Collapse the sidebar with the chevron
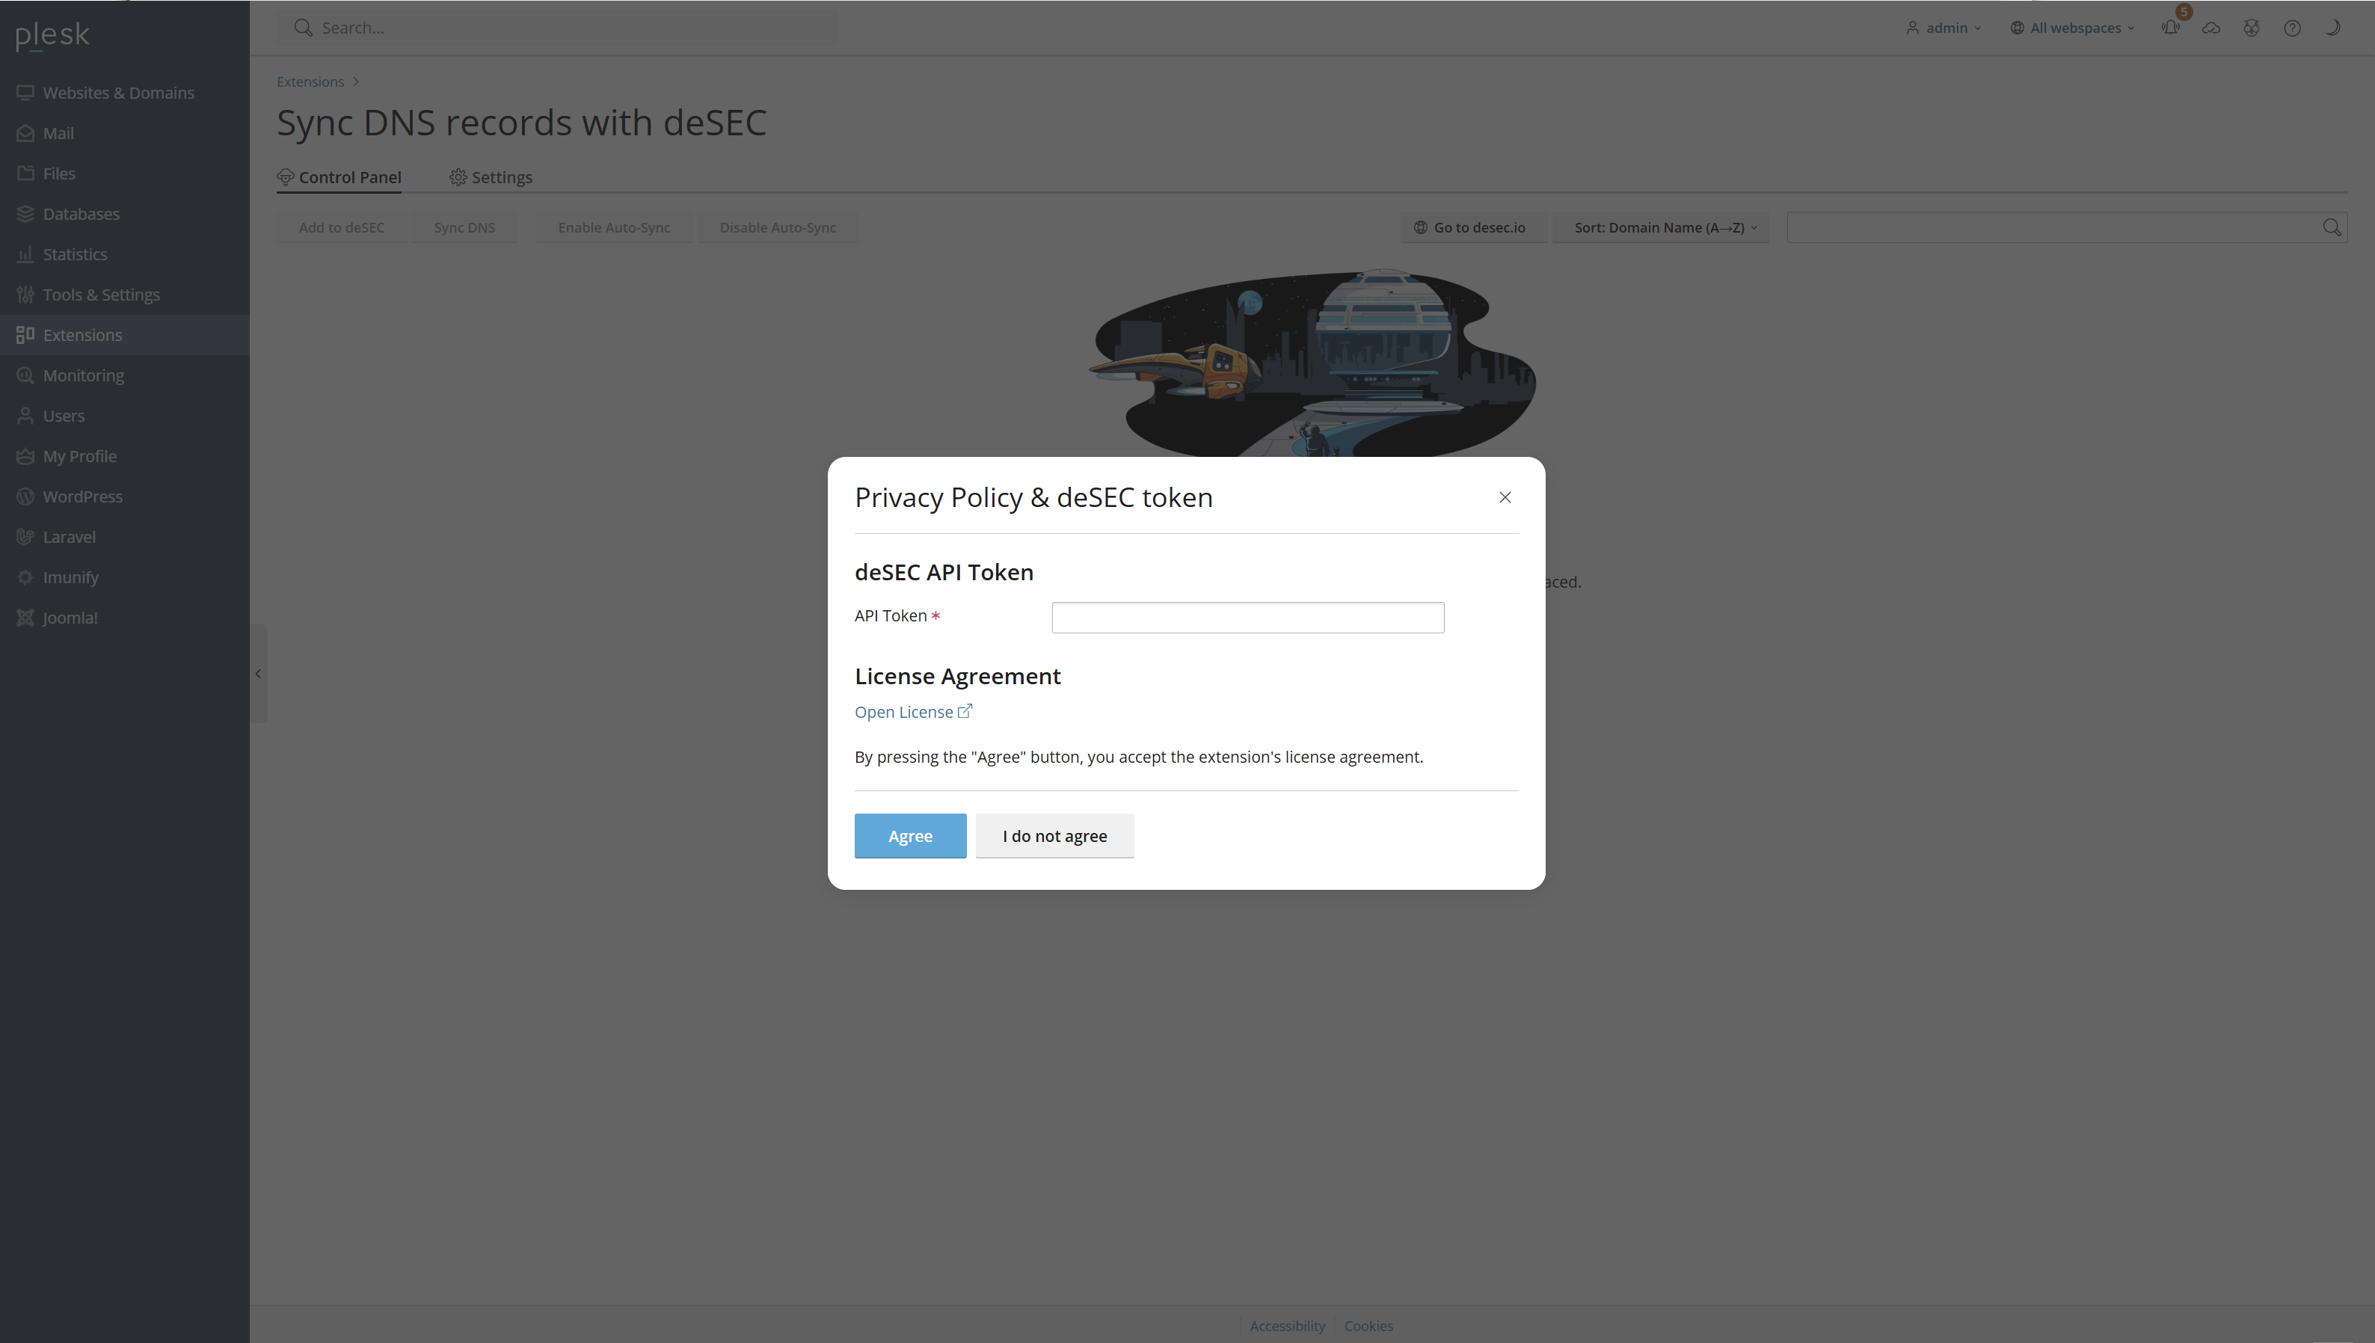The image size is (2375, 1343). pos(258,673)
